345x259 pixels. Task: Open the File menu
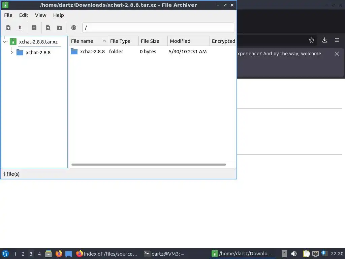tap(8, 15)
